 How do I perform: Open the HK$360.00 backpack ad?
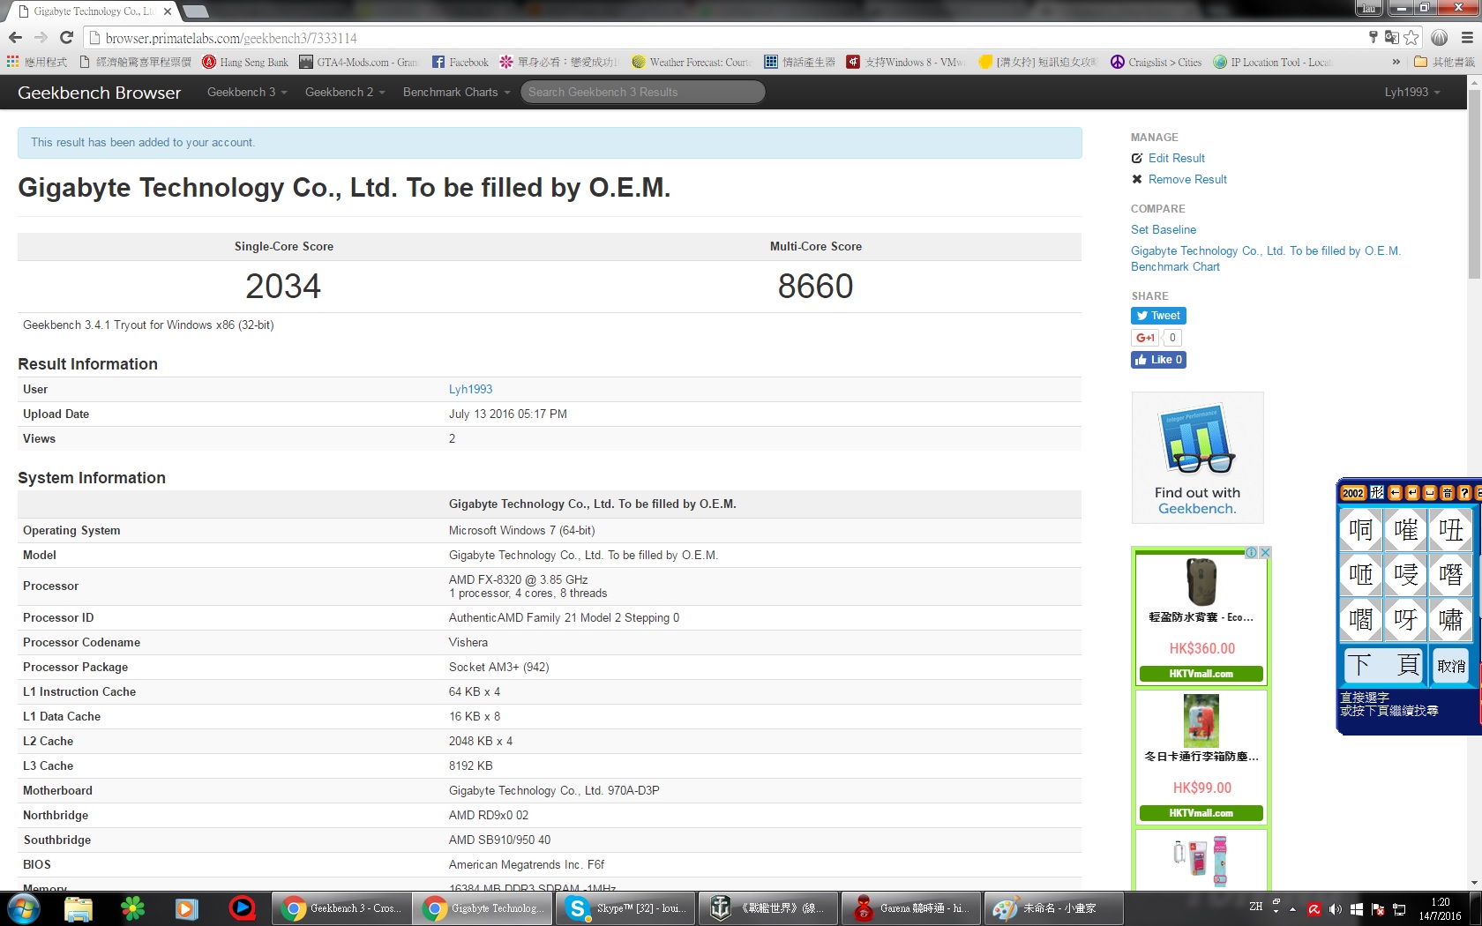[1201, 617]
